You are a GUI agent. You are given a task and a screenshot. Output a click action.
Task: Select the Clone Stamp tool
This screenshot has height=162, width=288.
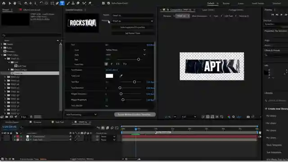coord(73,3)
